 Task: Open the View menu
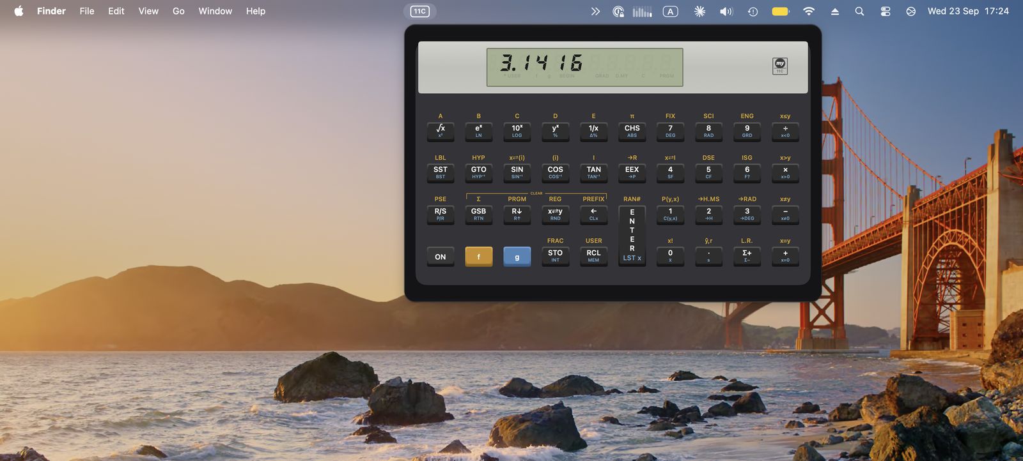pos(148,11)
